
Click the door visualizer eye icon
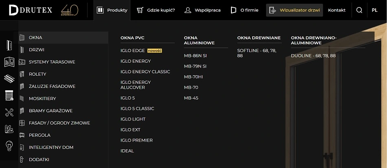[x=273, y=10]
